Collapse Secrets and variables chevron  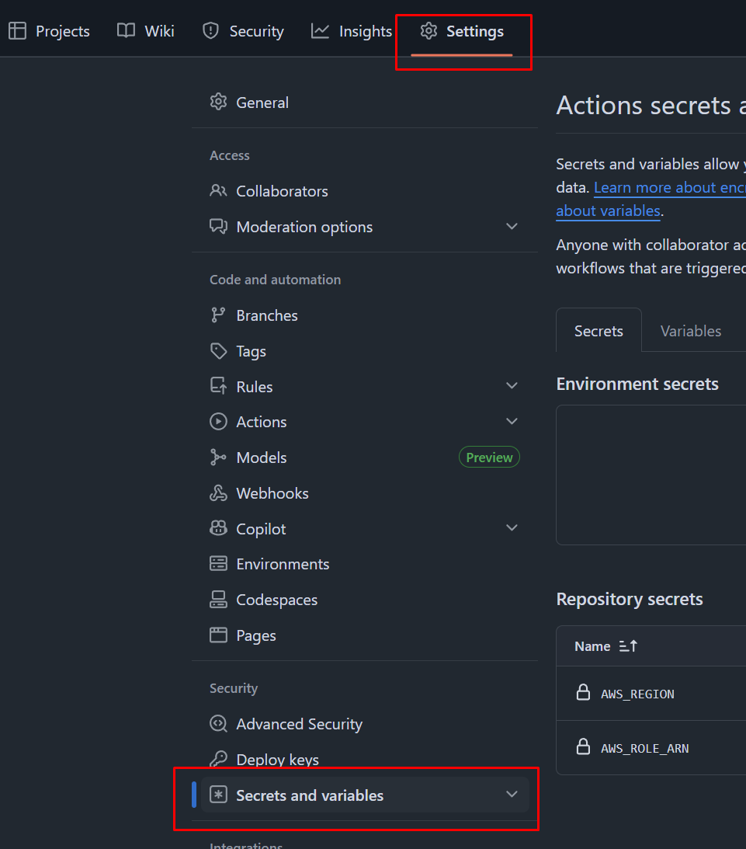coord(512,795)
